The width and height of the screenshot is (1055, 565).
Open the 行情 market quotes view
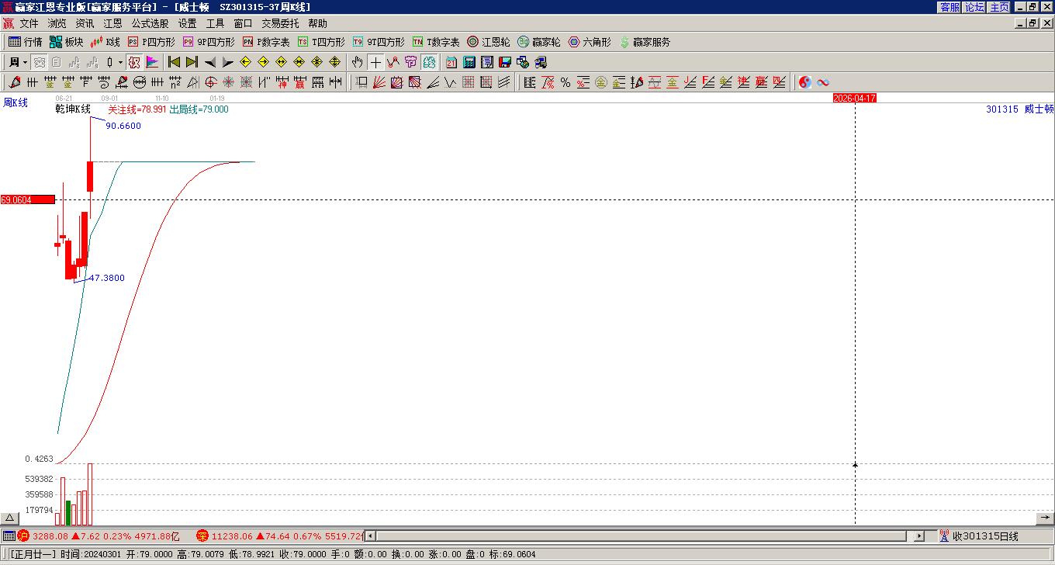click(25, 42)
